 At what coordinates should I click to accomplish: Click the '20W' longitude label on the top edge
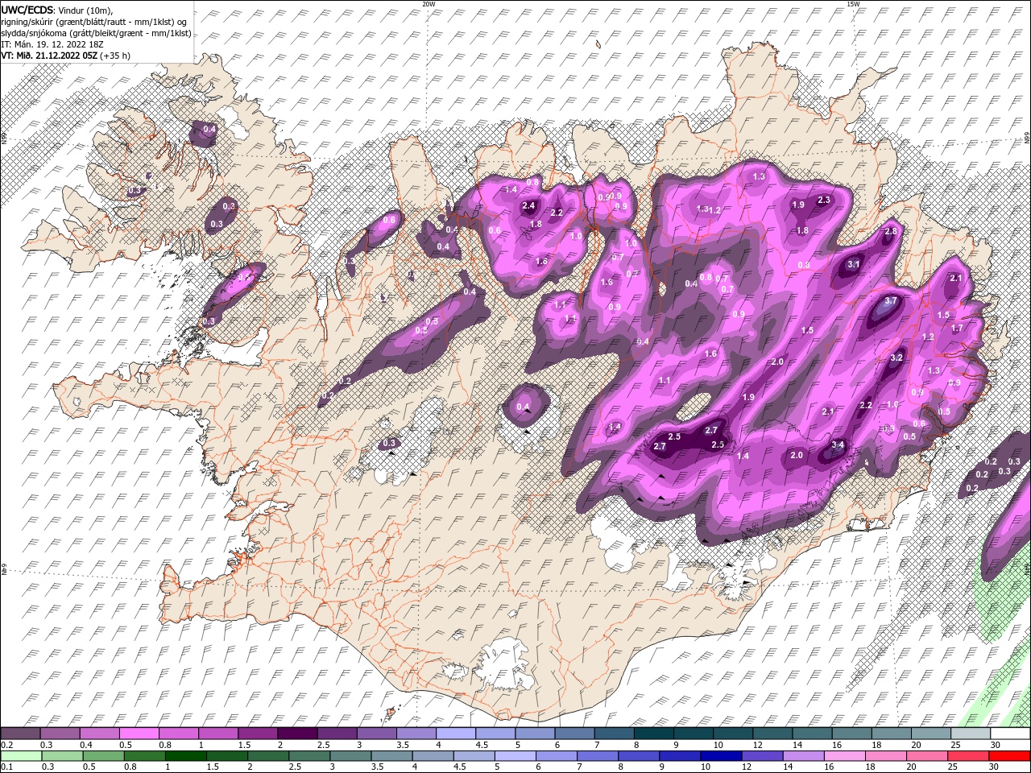click(x=429, y=4)
